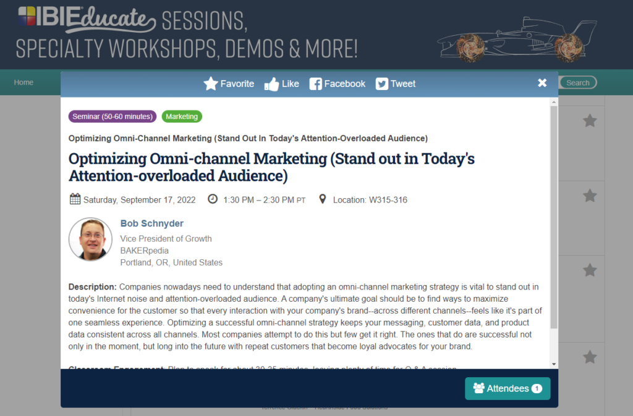Click the Search field in the navigation bar
The image size is (633, 416).
(578, 83)
